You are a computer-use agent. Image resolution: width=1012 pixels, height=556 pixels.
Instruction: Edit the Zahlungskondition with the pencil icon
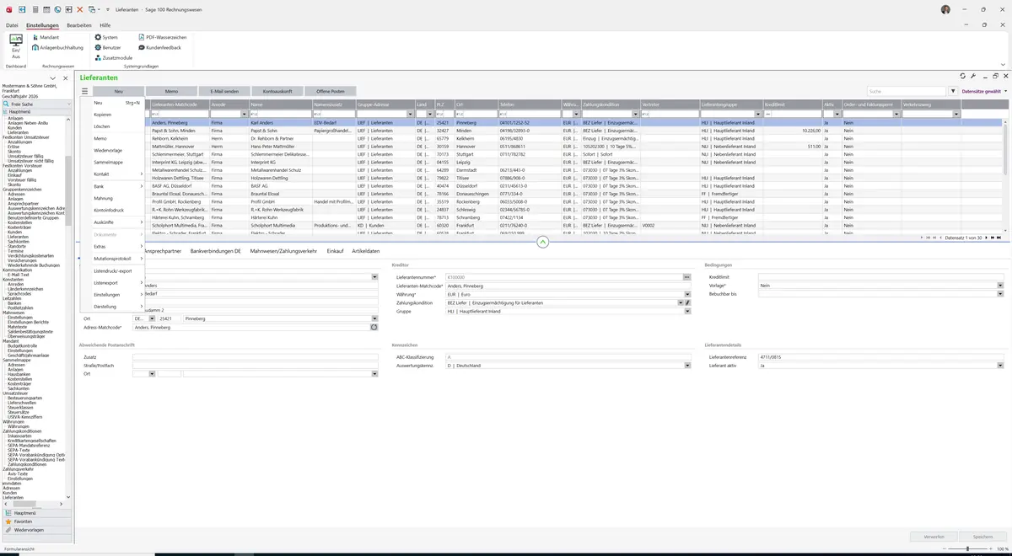[688, 302]
